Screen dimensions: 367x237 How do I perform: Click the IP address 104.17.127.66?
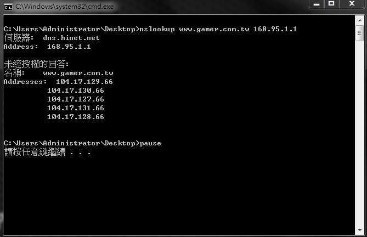[76, 99]
